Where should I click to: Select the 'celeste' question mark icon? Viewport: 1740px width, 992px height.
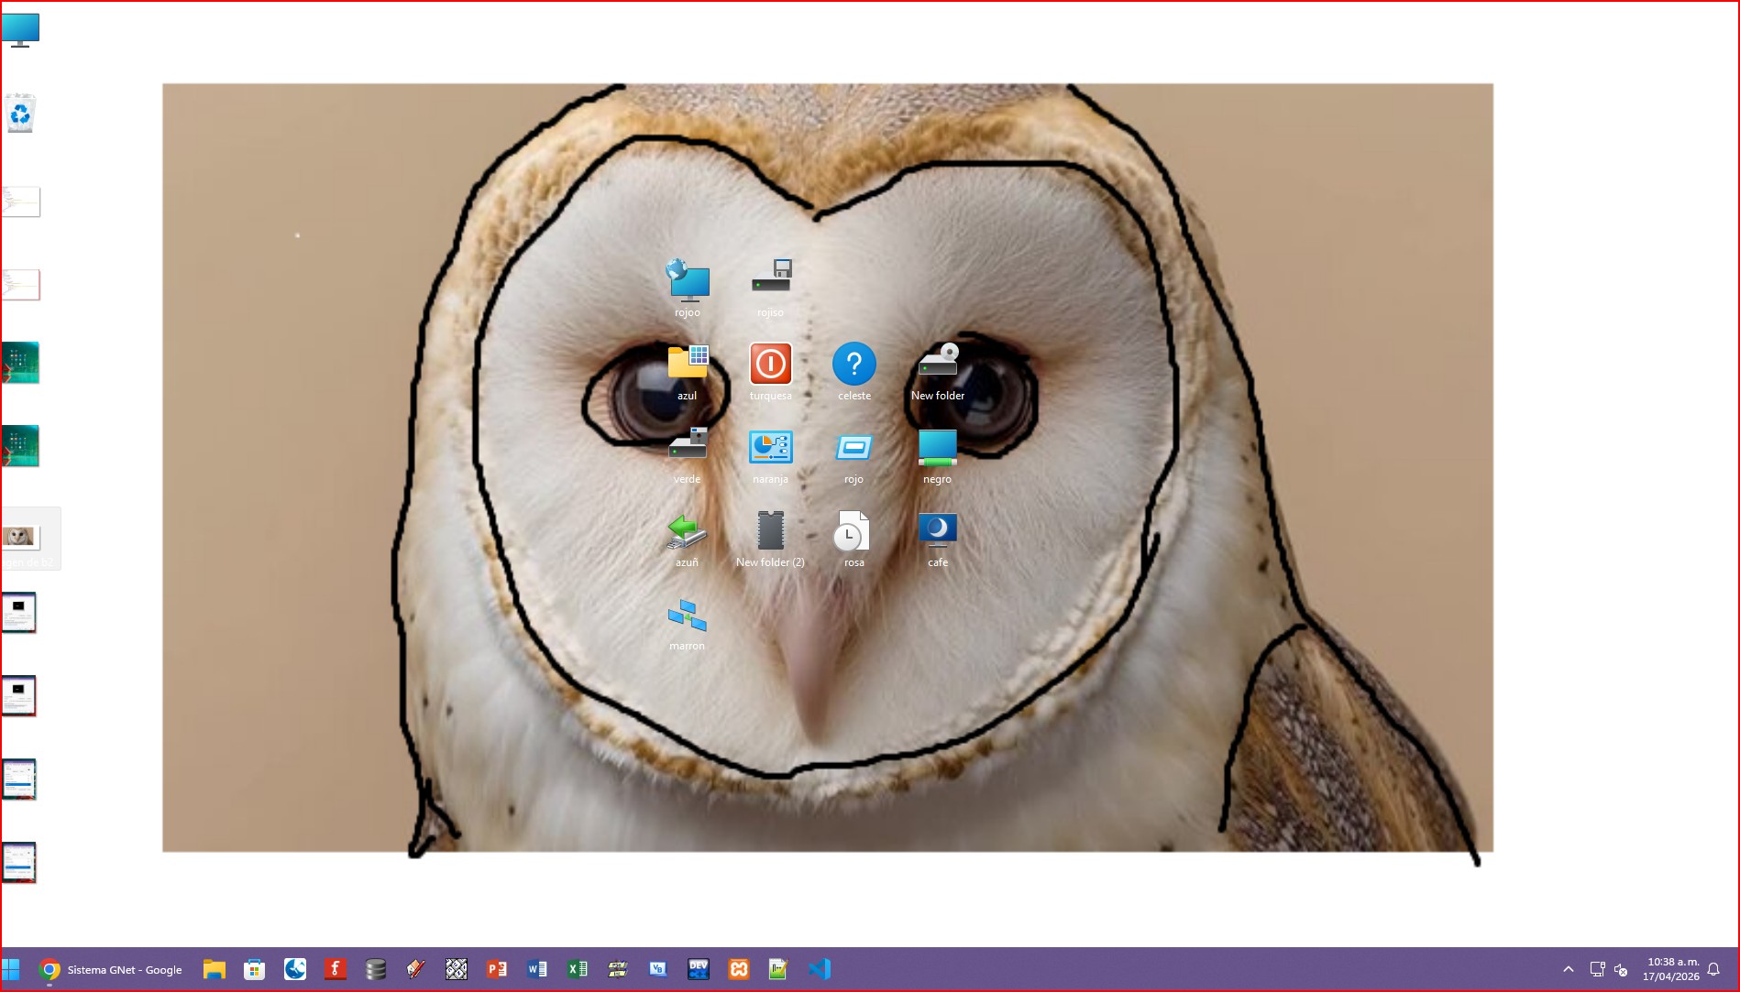pos(853,365)
